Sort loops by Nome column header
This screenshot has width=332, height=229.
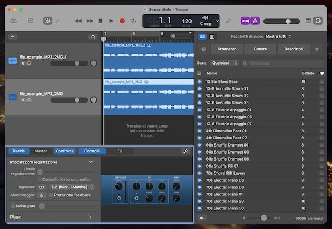point(212,73)
